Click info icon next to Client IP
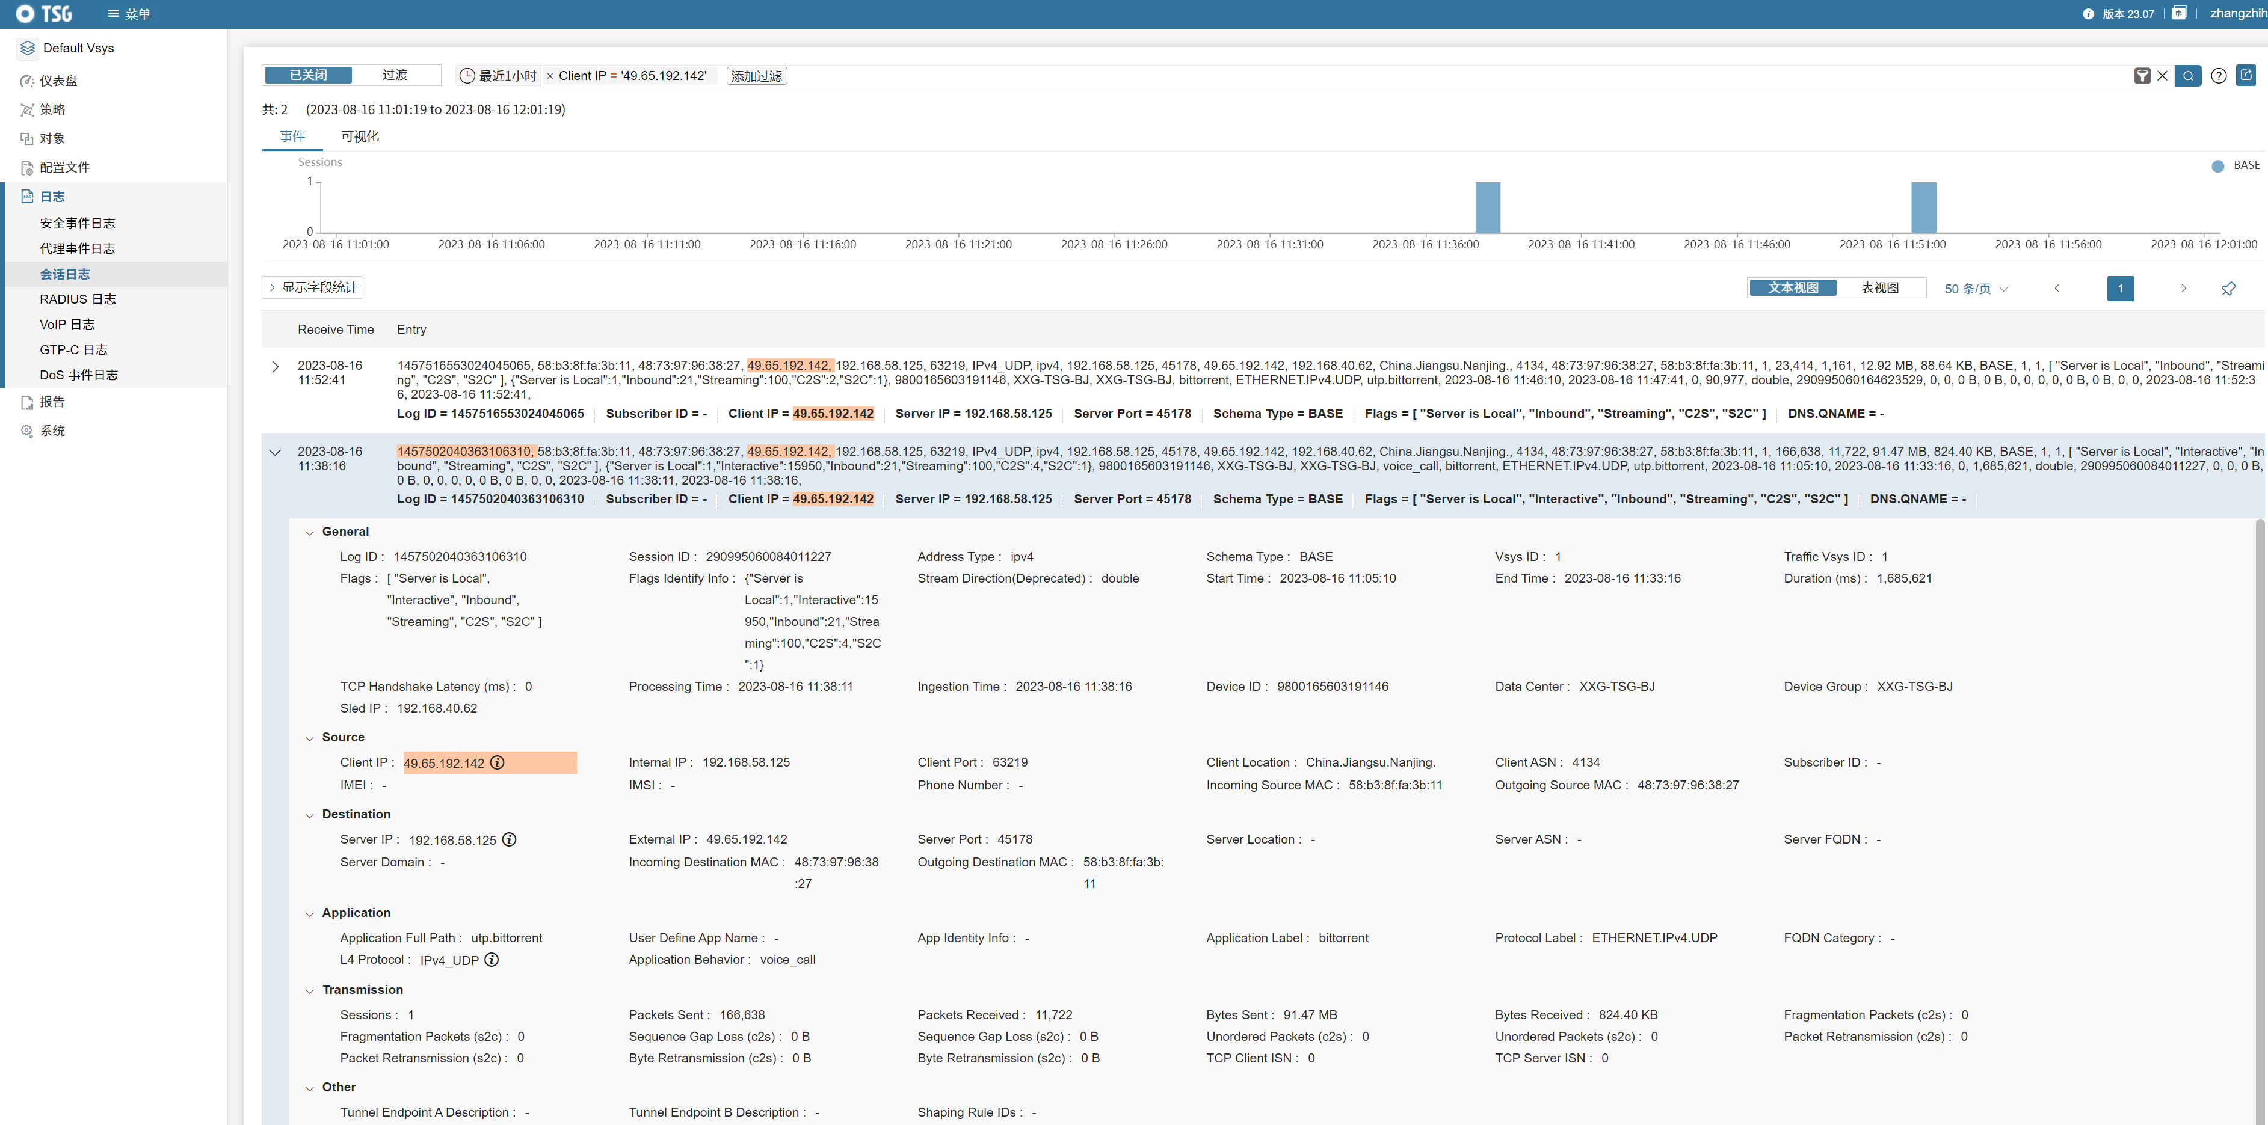The width and height of the screenshot is (2268, 1125). pyautogui.click(x=498, y=762)
